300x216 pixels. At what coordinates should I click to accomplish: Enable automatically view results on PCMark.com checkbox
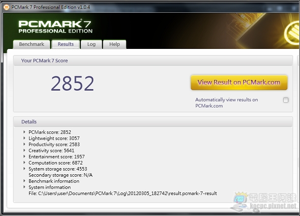pos(286,100)
